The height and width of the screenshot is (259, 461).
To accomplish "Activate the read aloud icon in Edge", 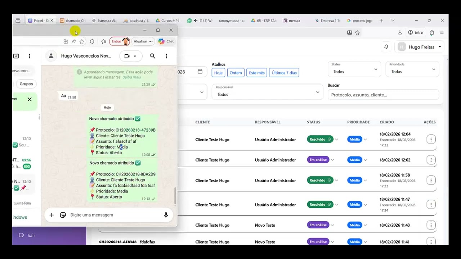I will (74, 41).
